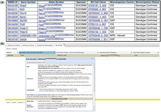
Task: Open EMMA ID link EM:04799
Action: pyautogui.click(x=13, y=6)
